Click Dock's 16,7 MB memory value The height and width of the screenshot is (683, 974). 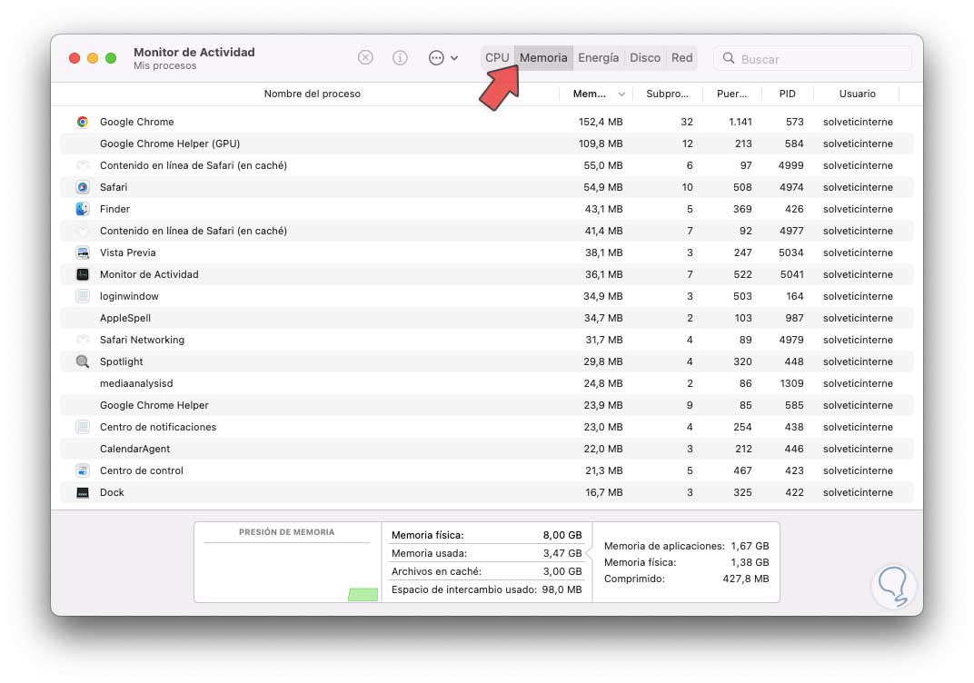[x=603, y=492]
